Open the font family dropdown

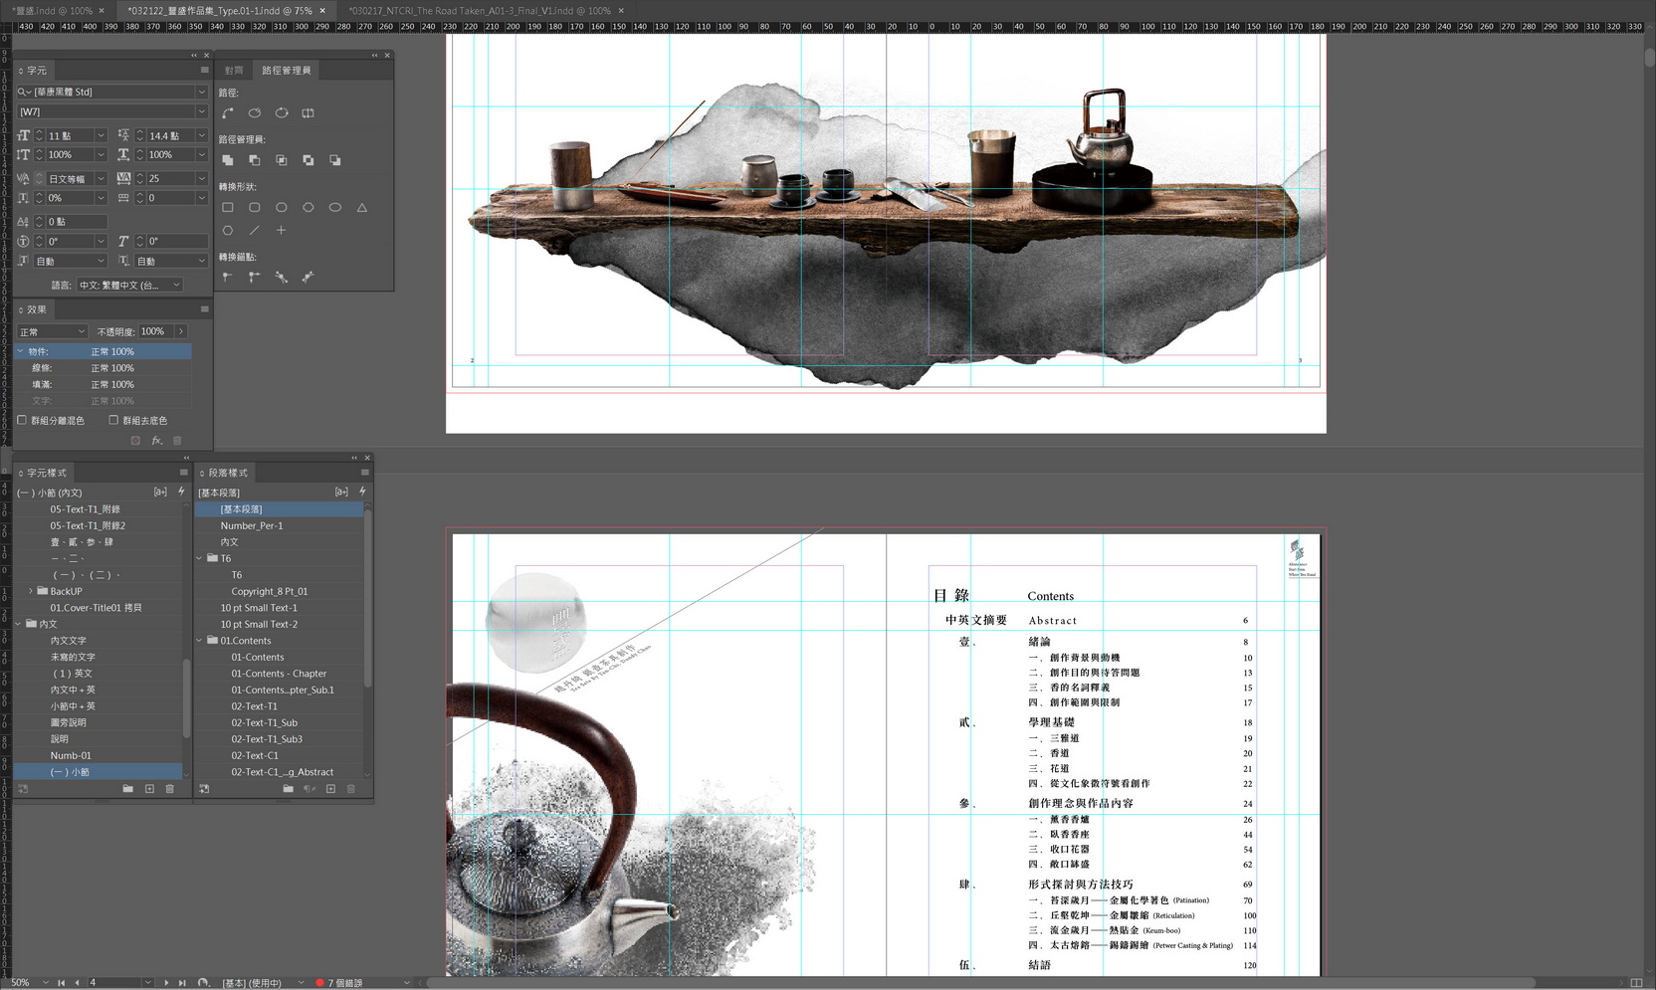(201, 92)
